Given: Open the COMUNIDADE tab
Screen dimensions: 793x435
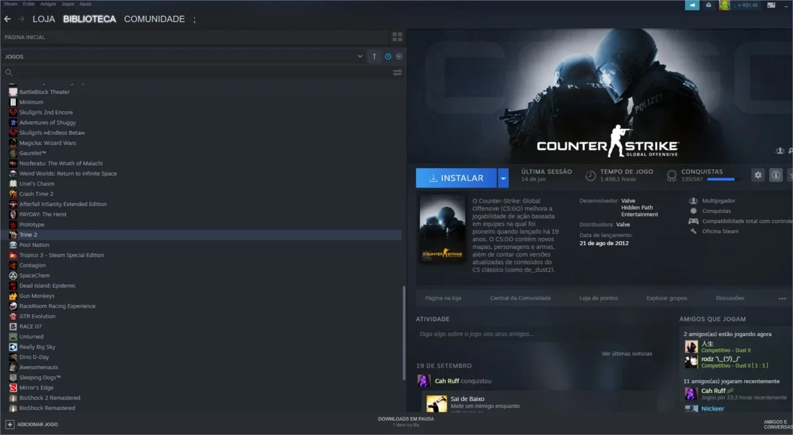Looking at the screenshot, I should click(154, 19).
